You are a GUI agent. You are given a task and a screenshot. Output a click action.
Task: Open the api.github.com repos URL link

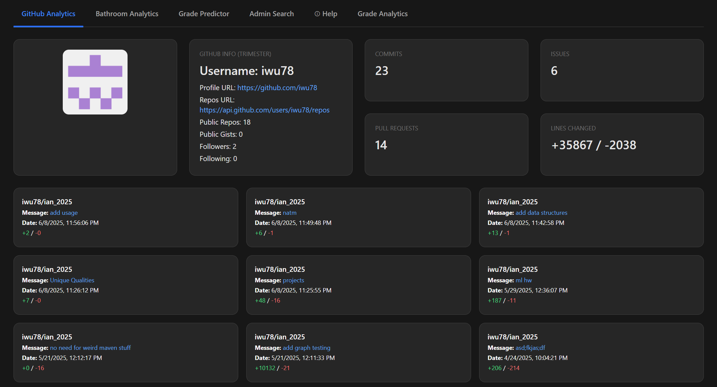[265, 110]
